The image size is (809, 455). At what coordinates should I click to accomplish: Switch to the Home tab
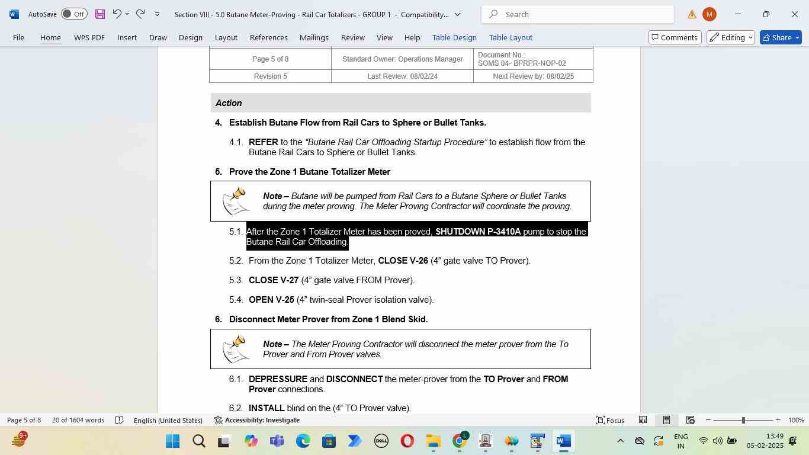pos(50,37)
